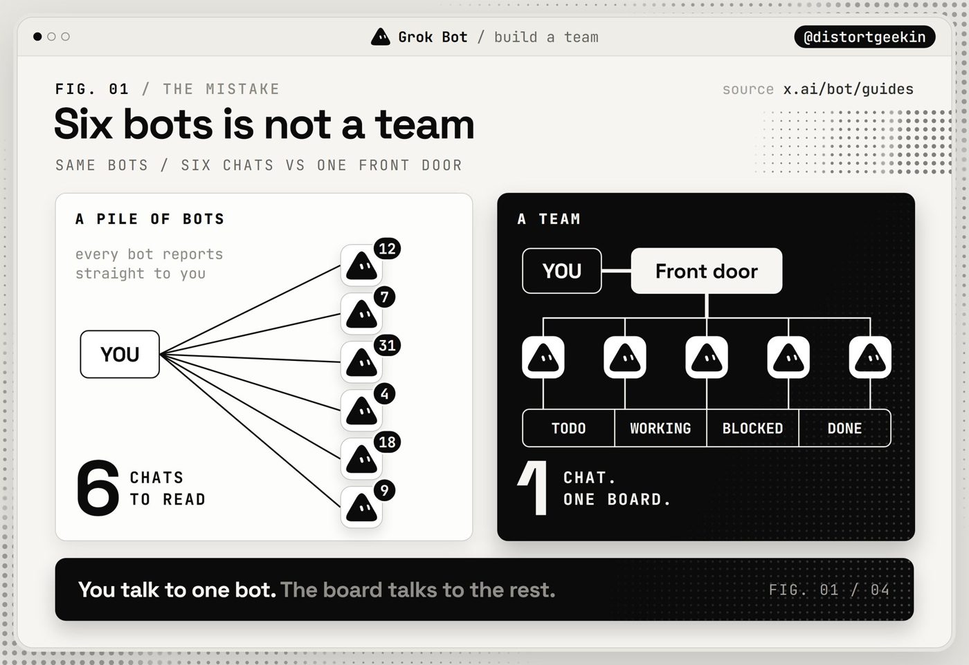Open the bot icon with badge 31
This screenshot has height=665, width=969.
pyautogui.click(x=361, y=362)
